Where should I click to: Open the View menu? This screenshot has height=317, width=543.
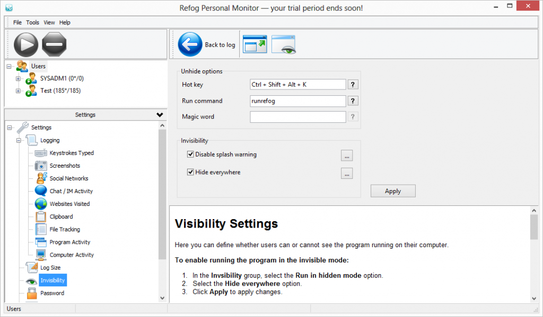(49, 22)
